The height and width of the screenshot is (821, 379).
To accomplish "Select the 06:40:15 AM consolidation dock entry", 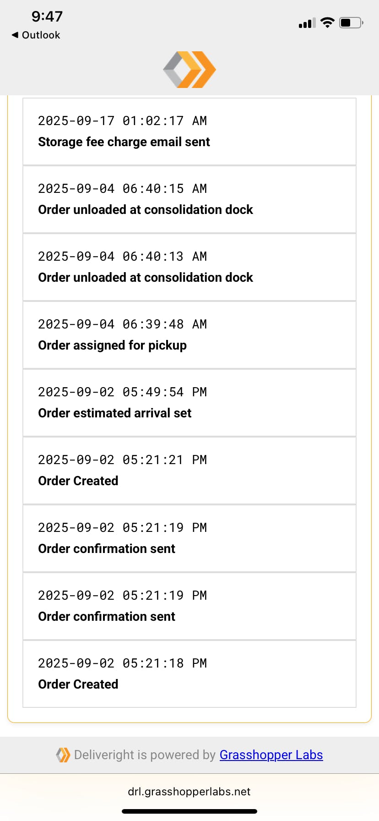I will tap(189, 200).
